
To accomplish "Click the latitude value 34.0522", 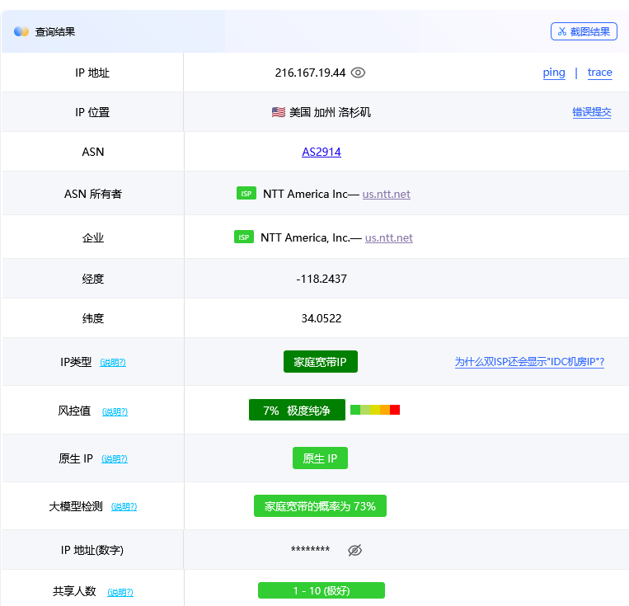I will click(x=322, y=318).
